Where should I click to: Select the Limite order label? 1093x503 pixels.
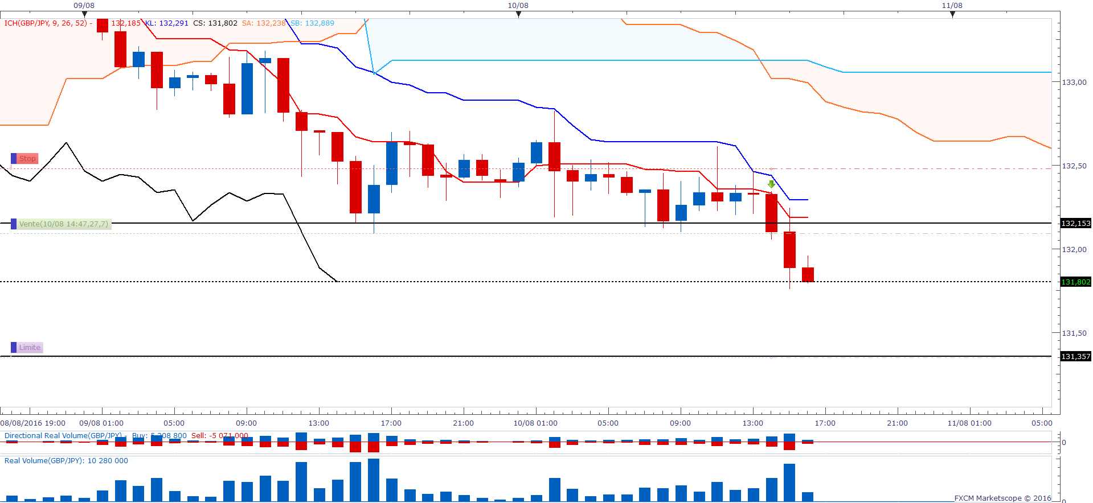point(30,348)
